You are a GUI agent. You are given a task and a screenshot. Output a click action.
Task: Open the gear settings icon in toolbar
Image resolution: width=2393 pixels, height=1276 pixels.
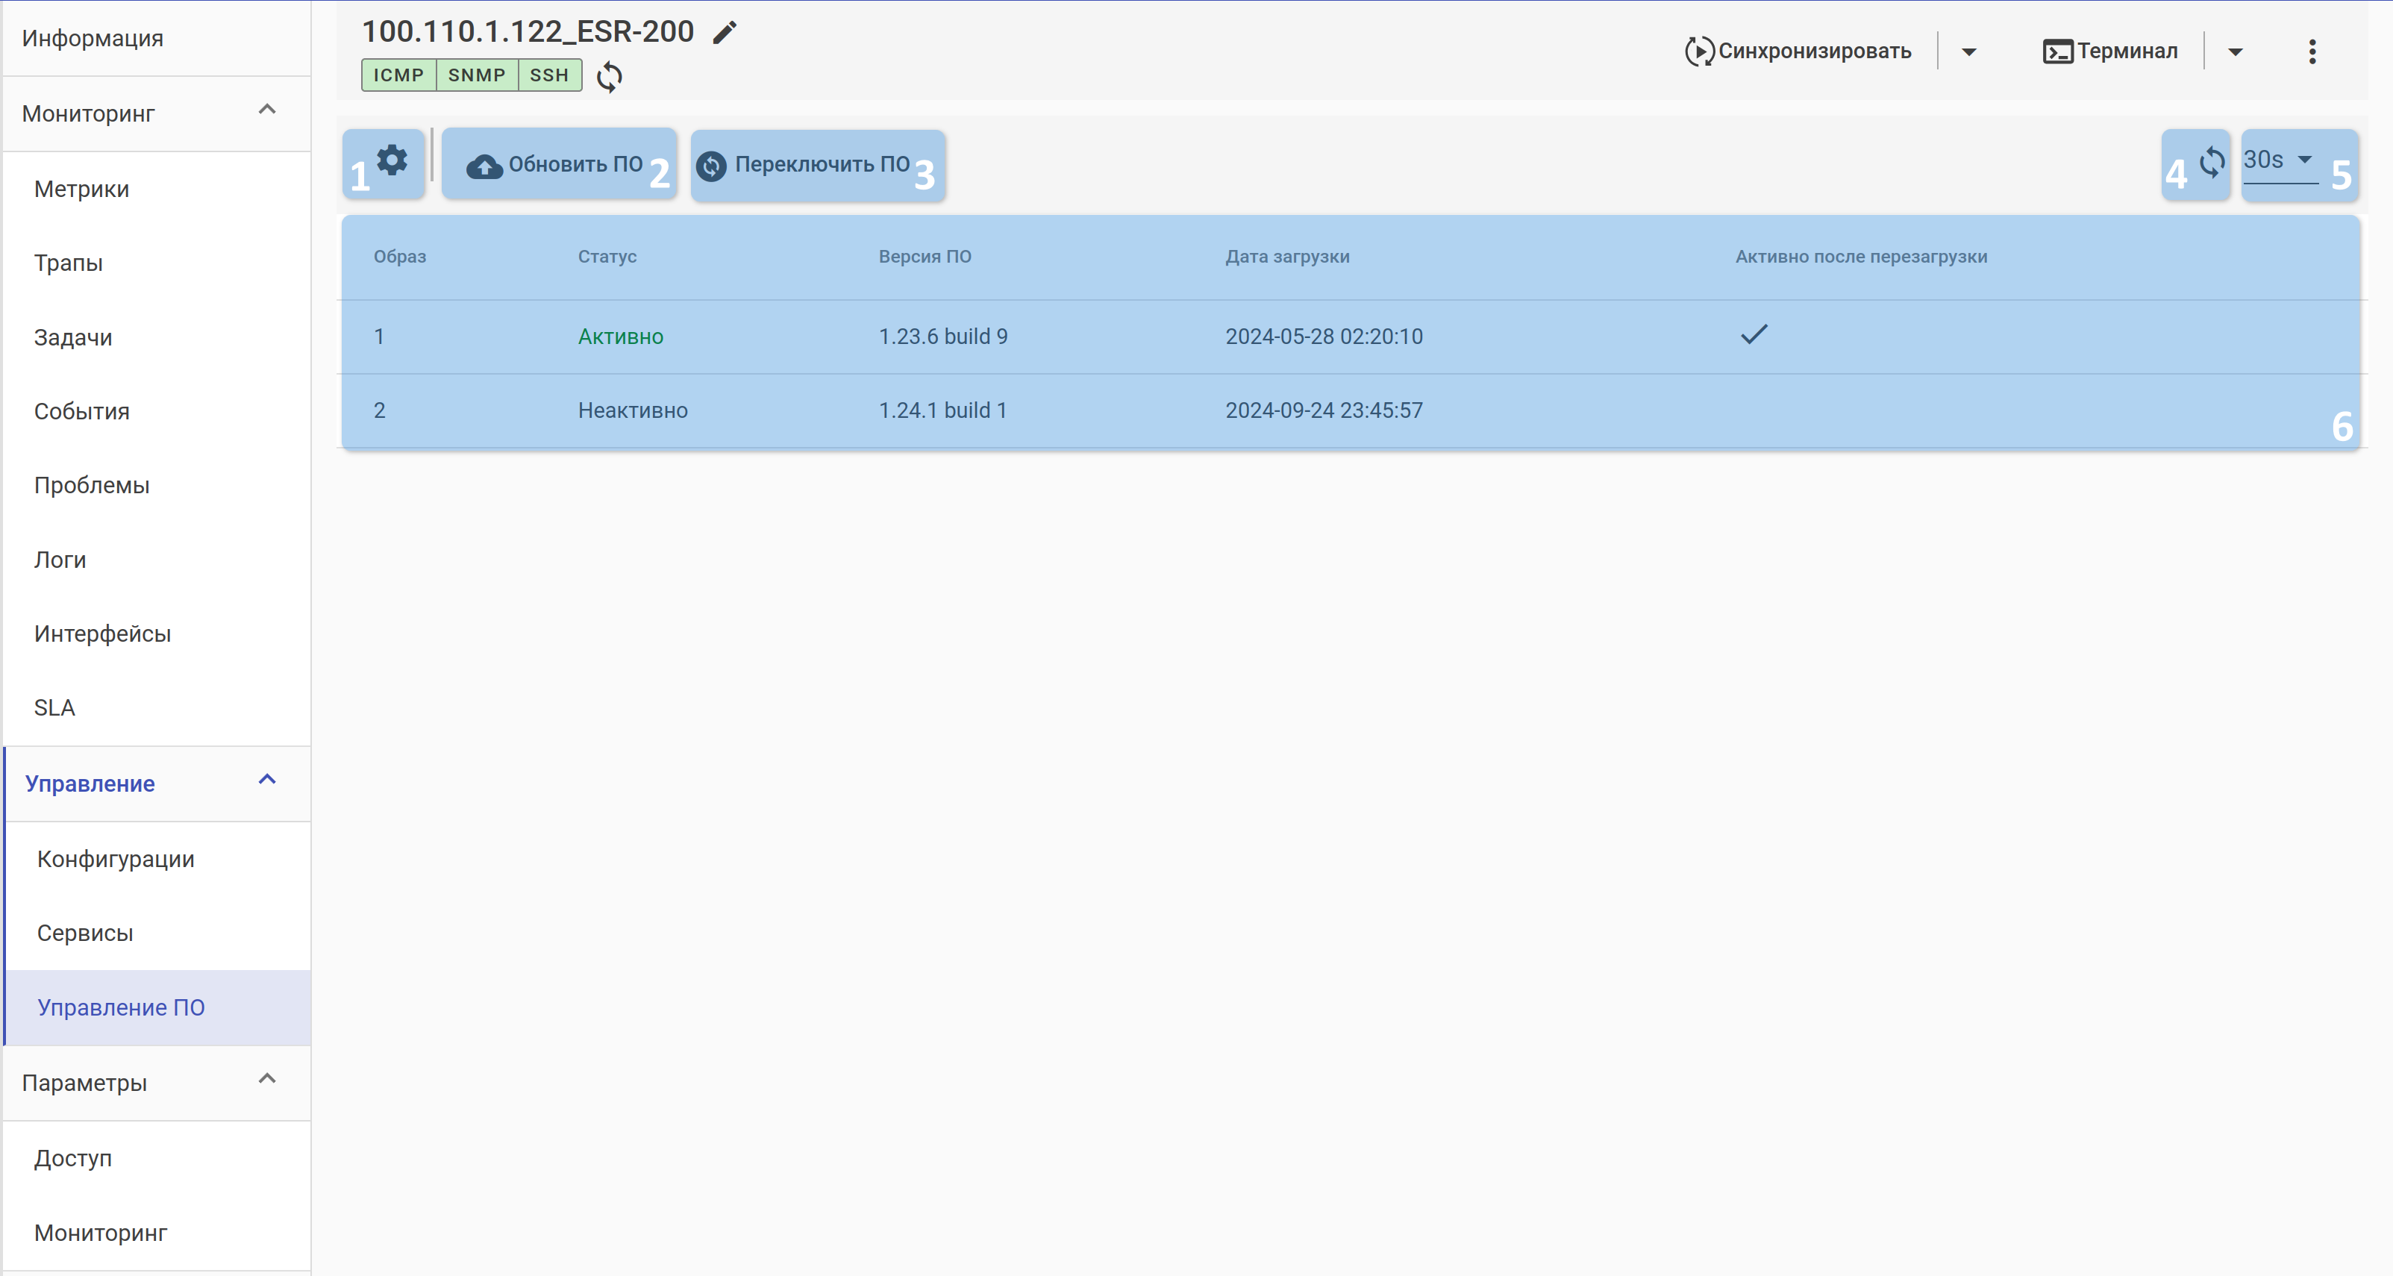click(392, 160)
